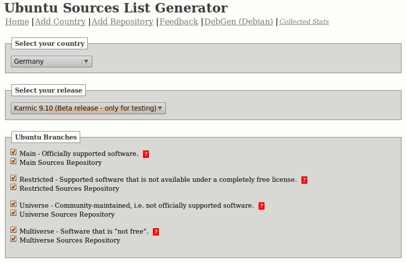Disable Restricted Sources Repository checkbox

pyautogui.click(x=13, y=188)
